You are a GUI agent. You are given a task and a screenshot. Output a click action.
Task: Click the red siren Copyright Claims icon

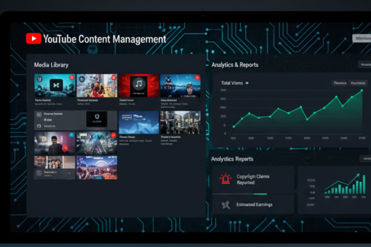[x=225, y=179]
